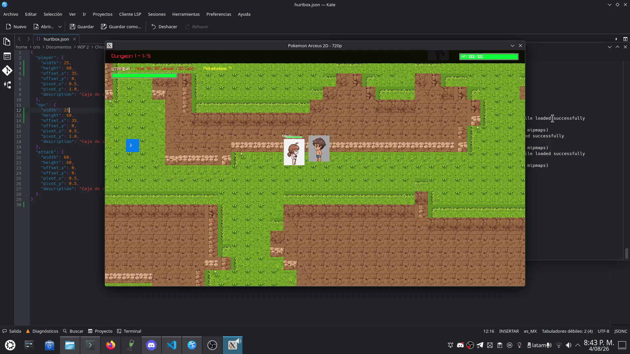The height and width of the screenshot is (354, 630).
Task: Open the UTF-8 encoding selector
Action: coord(603,331)
